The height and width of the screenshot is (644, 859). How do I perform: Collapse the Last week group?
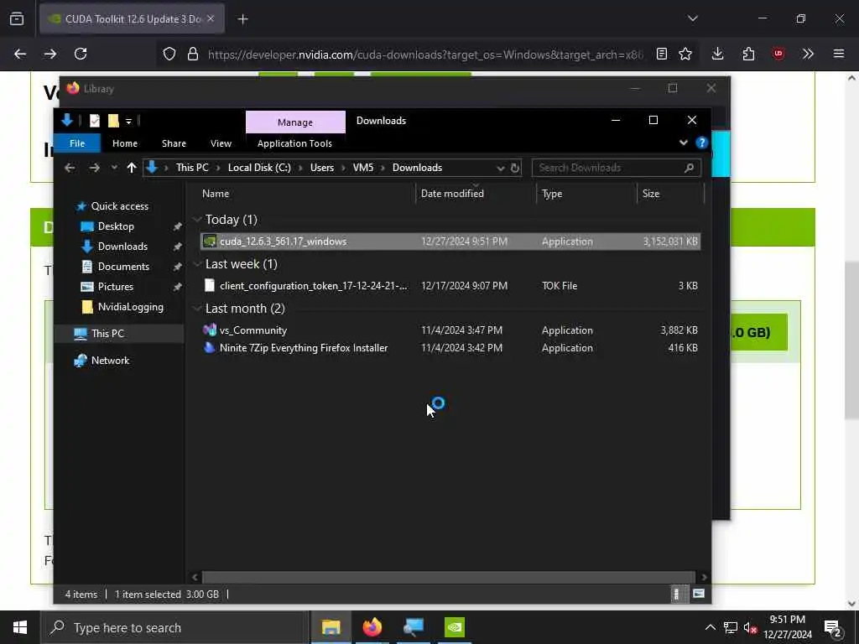click(x=197, y=264)
